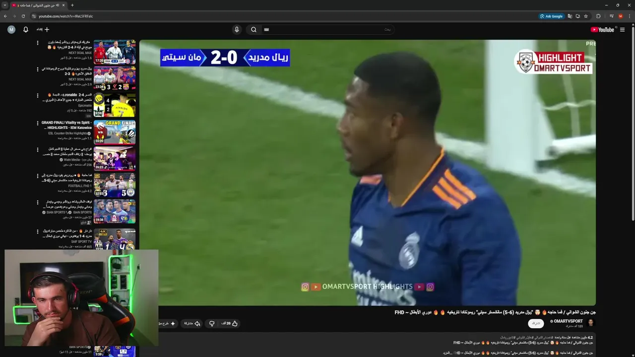Close the YouTube video tab
Screen dimensions: 635x357
coord(63,5)
